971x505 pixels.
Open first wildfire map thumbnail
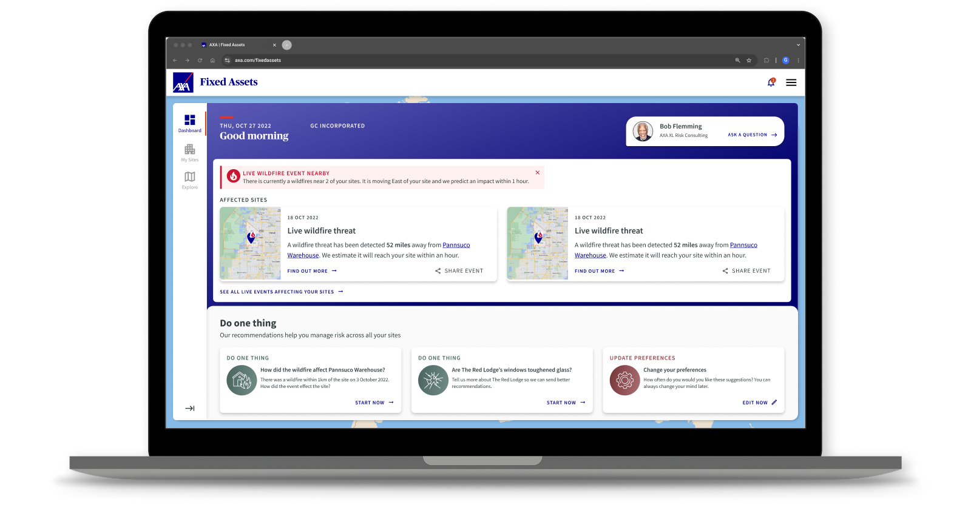coord(250,243)
